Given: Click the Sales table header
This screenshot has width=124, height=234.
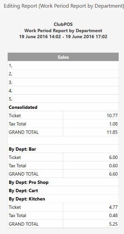Looking at the screenshot, I should (x=63, y=57).
